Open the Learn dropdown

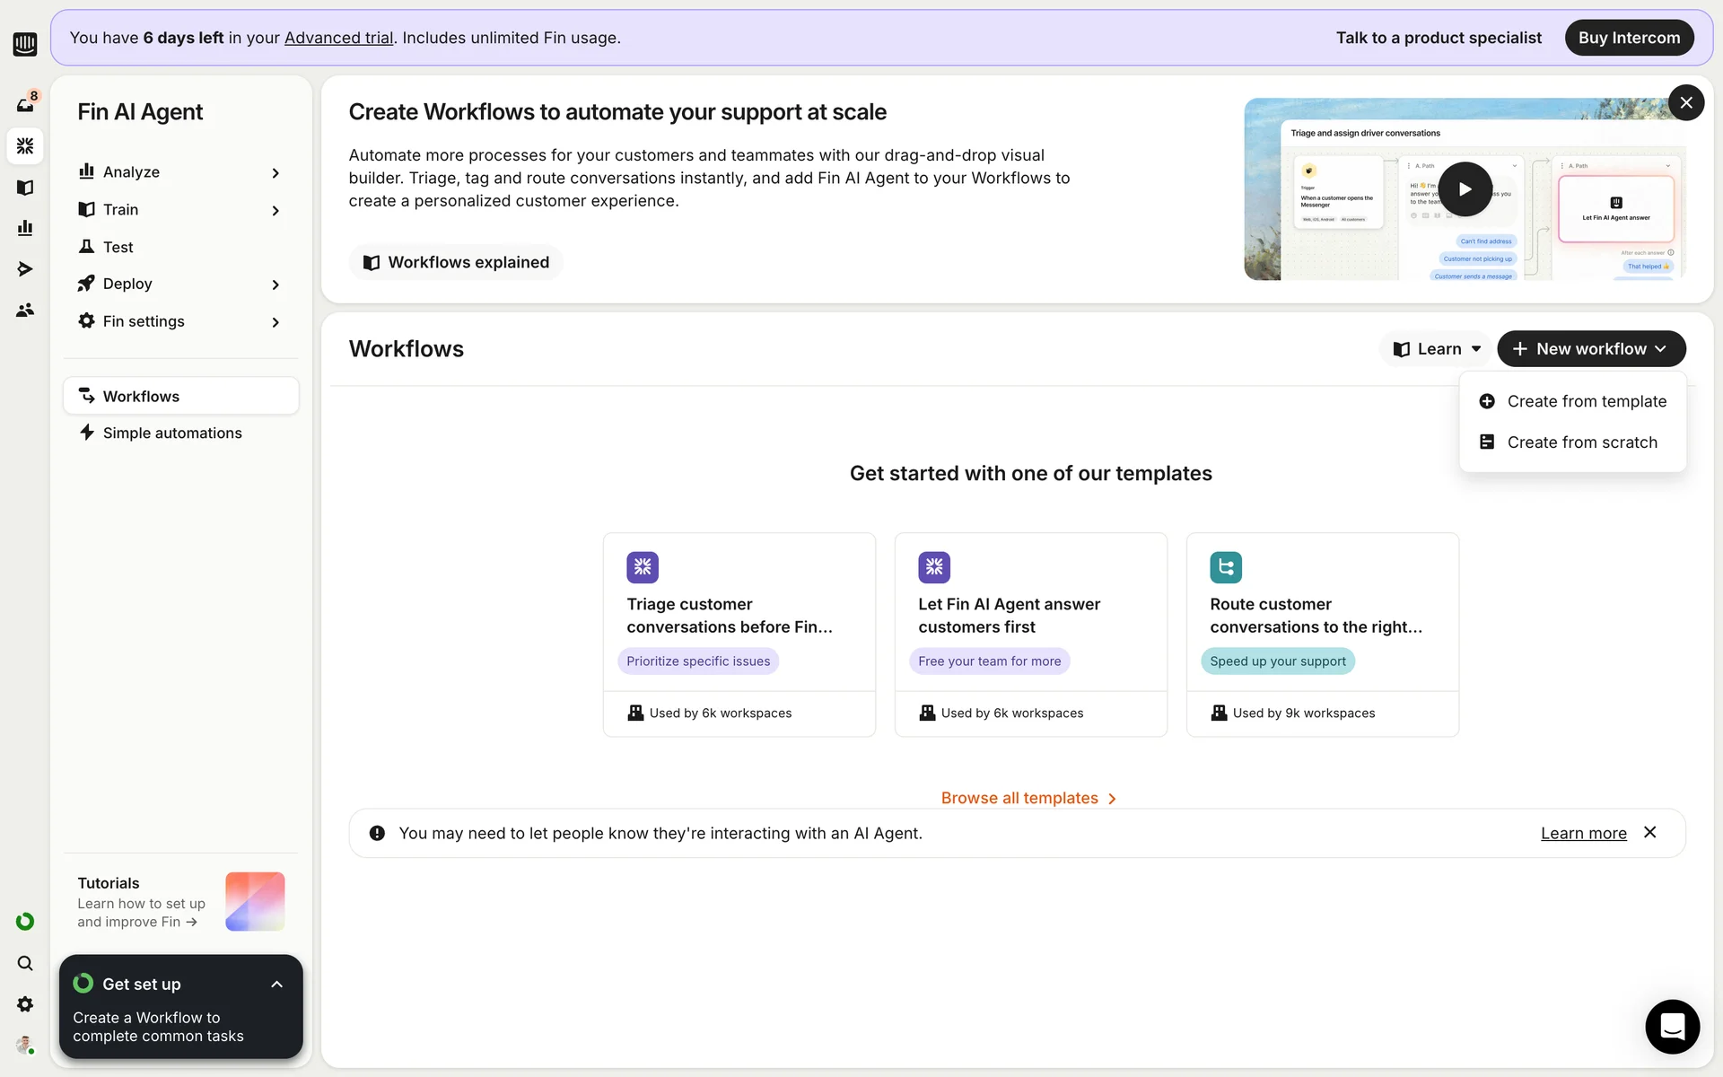click(x=1436, y=349)
